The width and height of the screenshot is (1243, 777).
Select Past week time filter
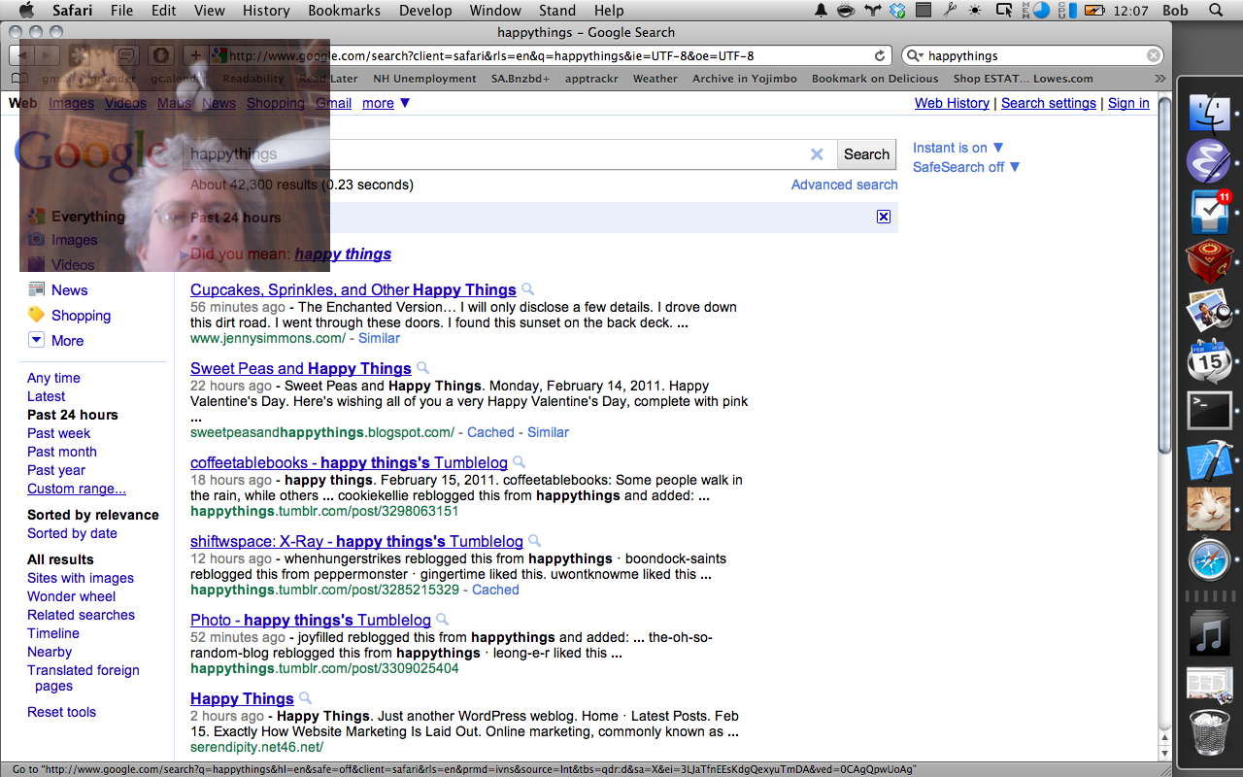coord(58,433)
